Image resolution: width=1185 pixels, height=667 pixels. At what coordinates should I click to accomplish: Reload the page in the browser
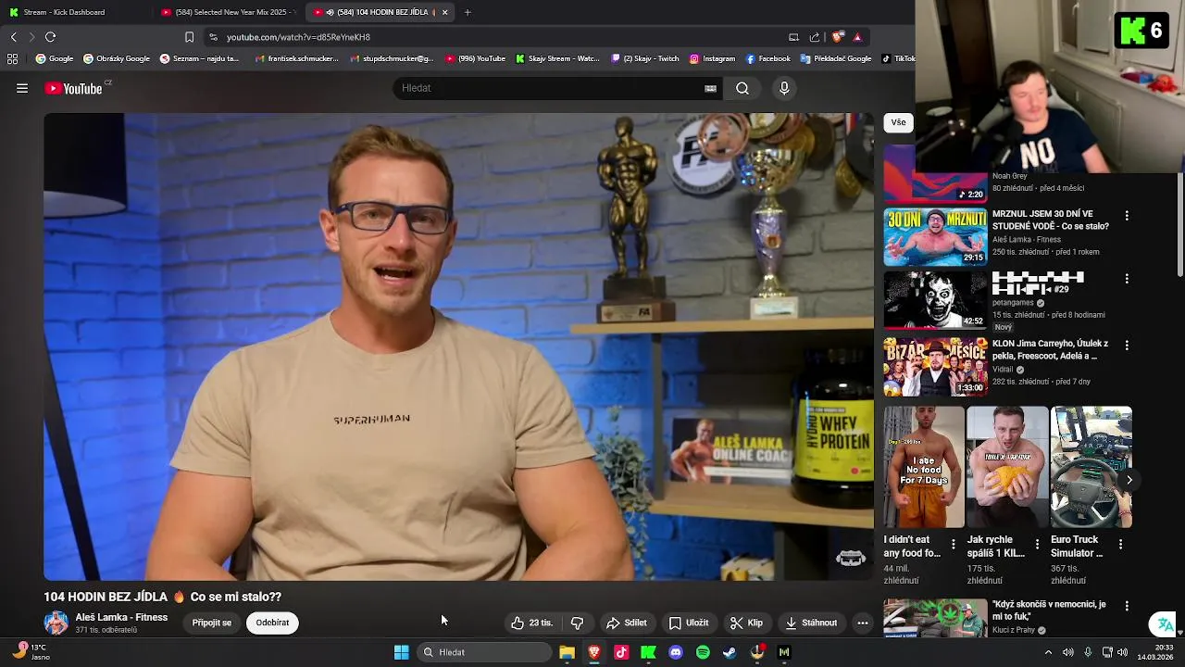point(50,37)
